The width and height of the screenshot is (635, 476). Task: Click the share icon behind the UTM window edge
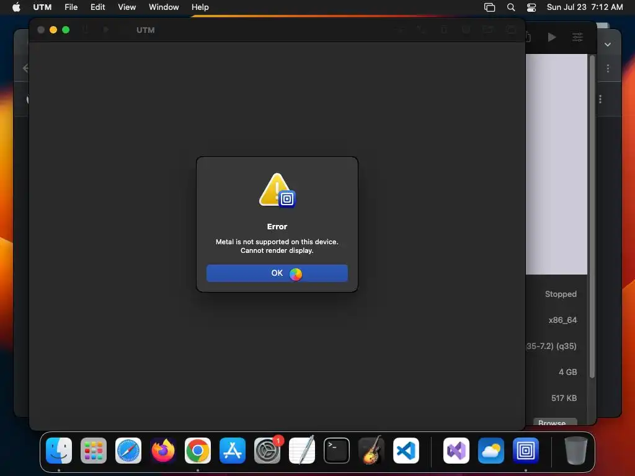click(528, 37)
